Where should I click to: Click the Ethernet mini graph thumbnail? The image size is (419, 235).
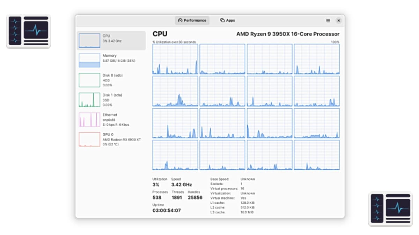89,119
